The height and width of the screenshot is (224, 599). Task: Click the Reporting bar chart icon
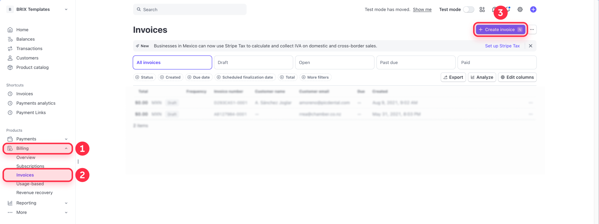click(x=10, y=203)
